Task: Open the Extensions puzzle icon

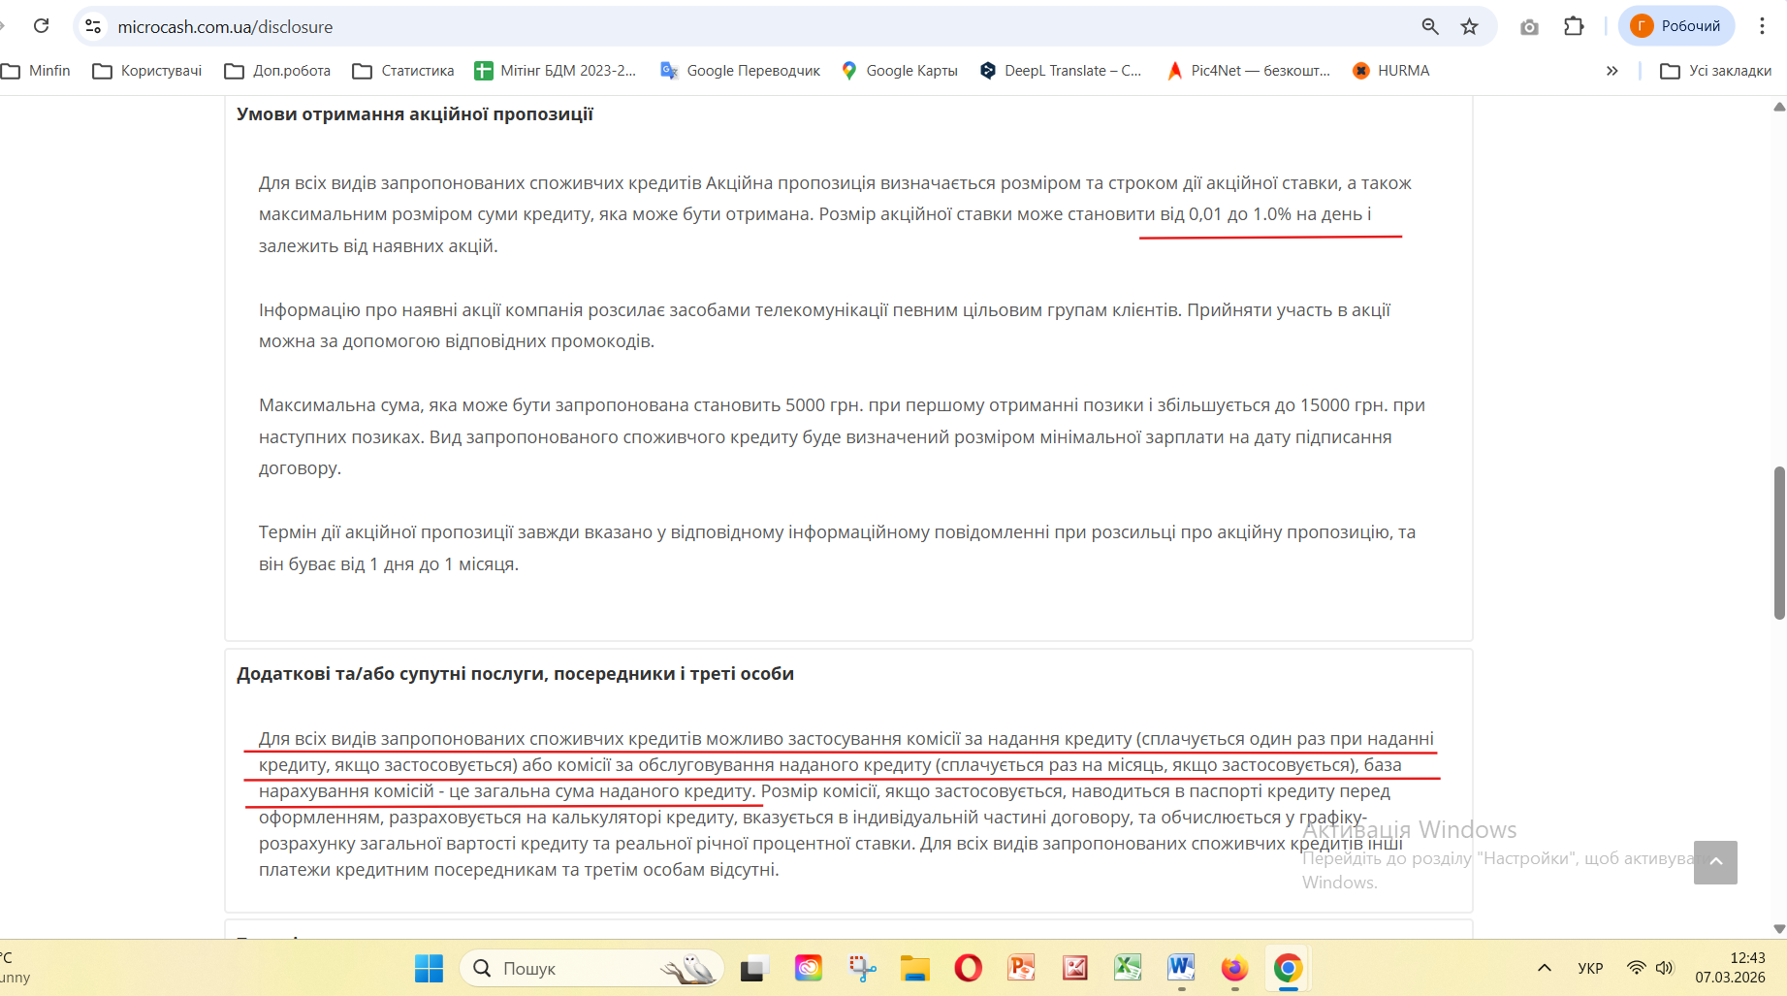Action: point(1574,26)
